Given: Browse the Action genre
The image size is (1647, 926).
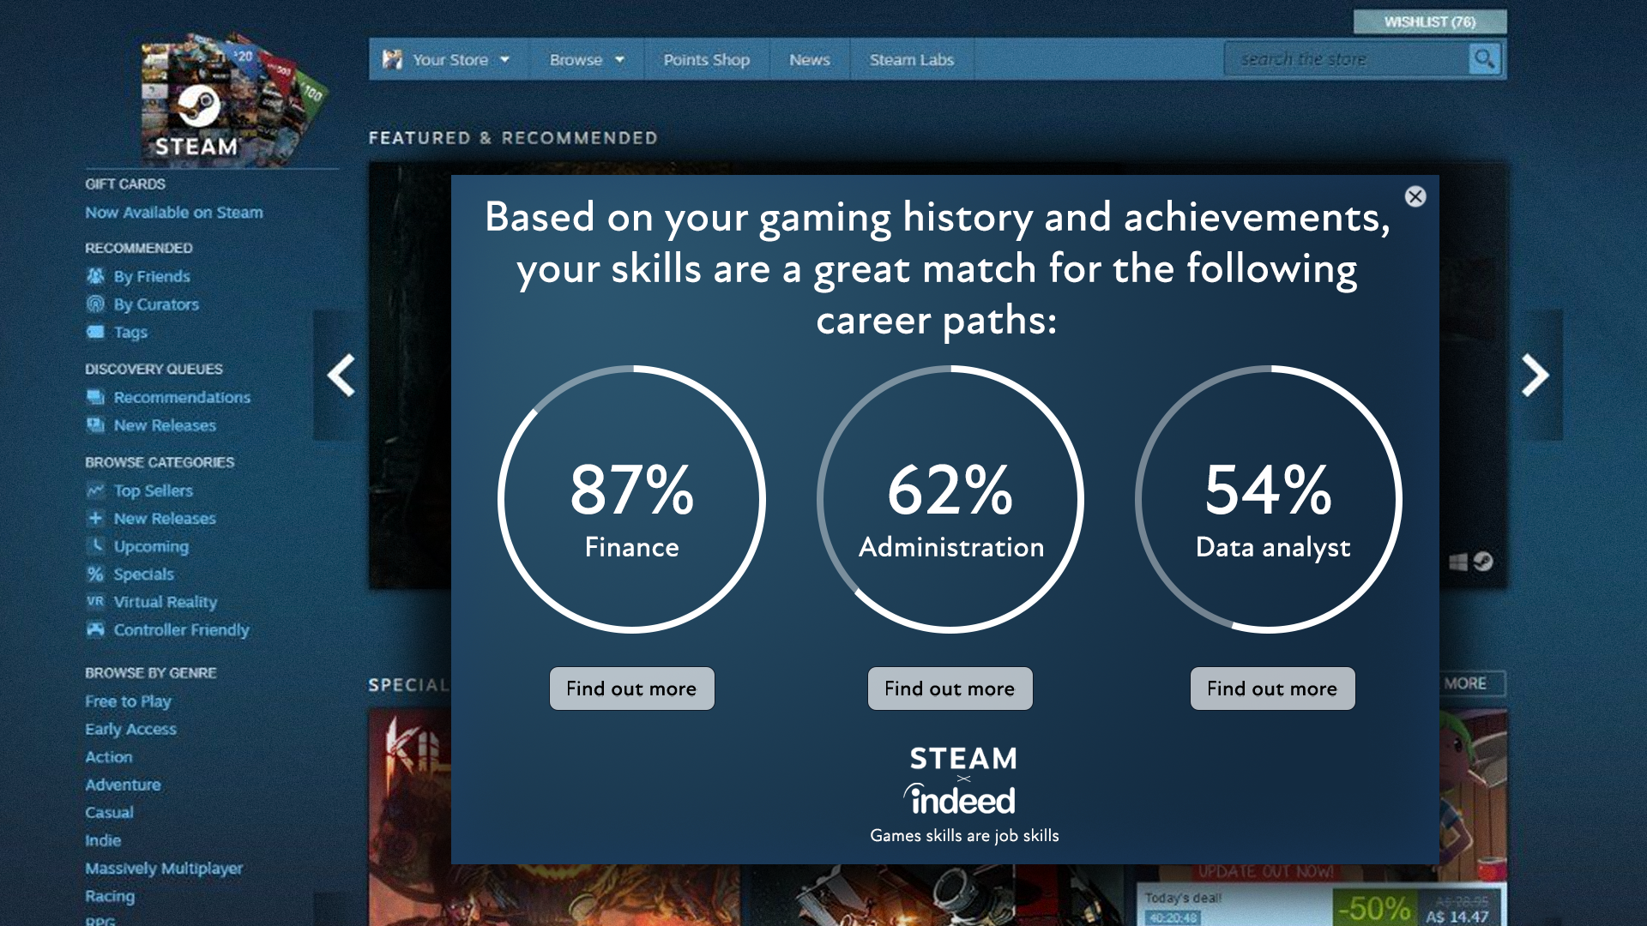Looking at the screenshot, I should (108, 757).
